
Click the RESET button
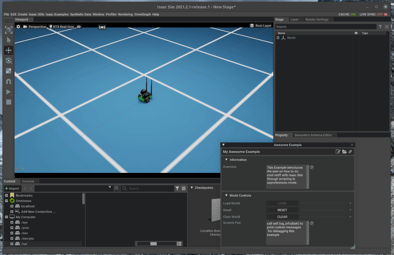click(282, 210)
